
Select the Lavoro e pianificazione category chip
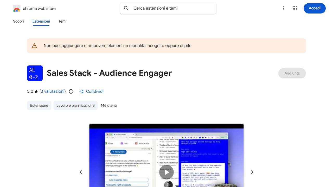pos(75,105)
